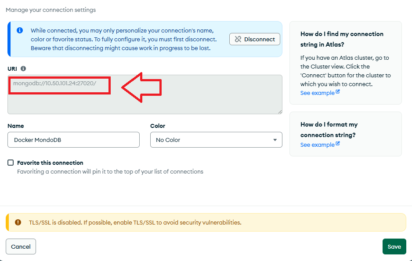412x261 pixels.
Task: Click the caret arrow of the Color dropdown
Action: coord(275,140)
